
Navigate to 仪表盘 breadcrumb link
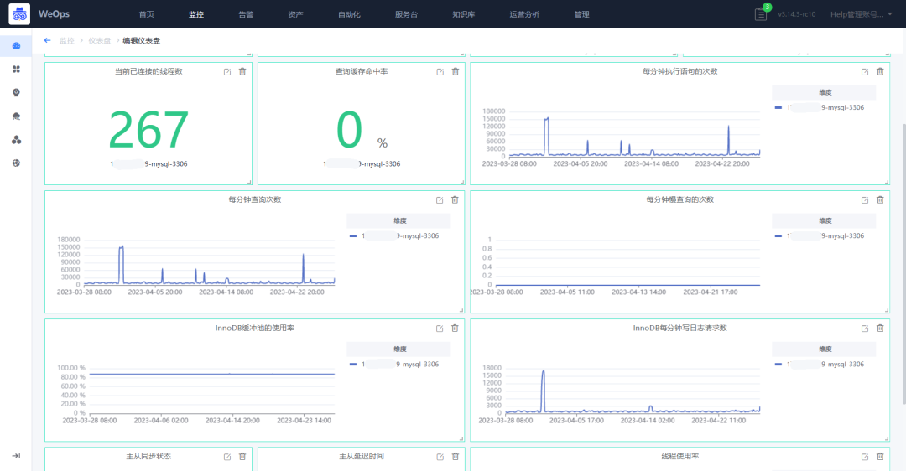99,40
